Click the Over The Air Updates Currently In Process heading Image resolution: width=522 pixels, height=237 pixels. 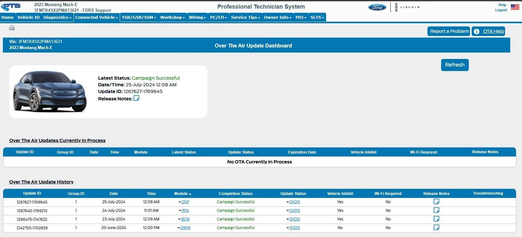point(57,140)
